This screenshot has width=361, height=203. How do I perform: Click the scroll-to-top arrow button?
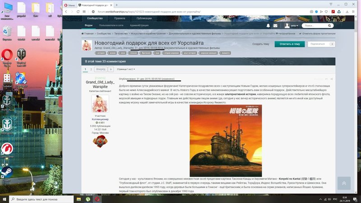[x=344, y=183]
